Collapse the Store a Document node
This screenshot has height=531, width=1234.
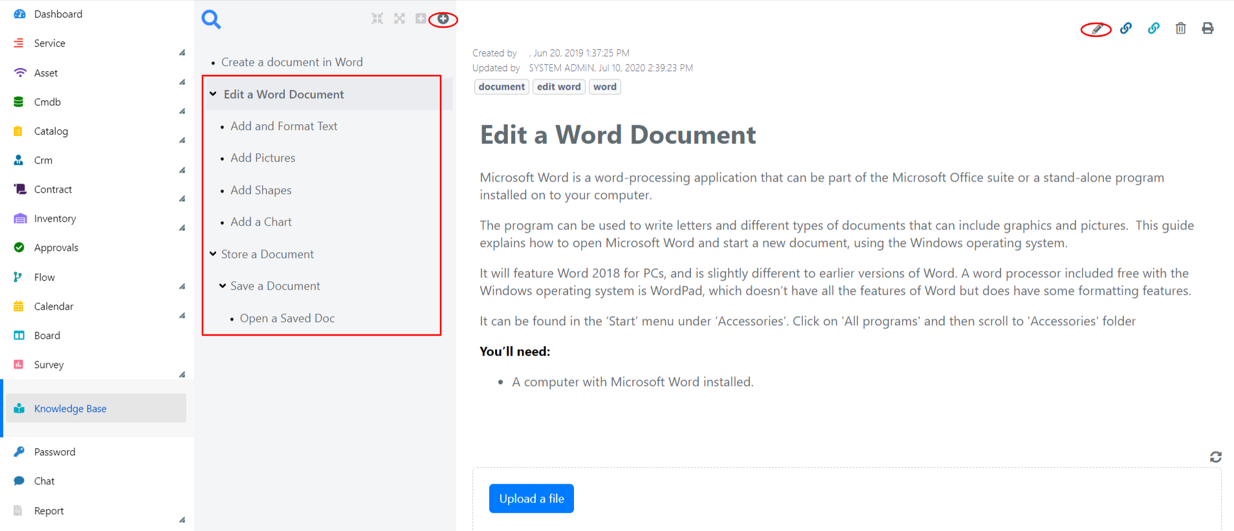(x=213, y=254)
